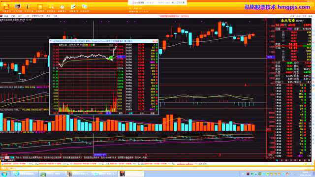Click the intraday popup window title bar
This screenshot has width=315, height=177.
tap(104, 41)
